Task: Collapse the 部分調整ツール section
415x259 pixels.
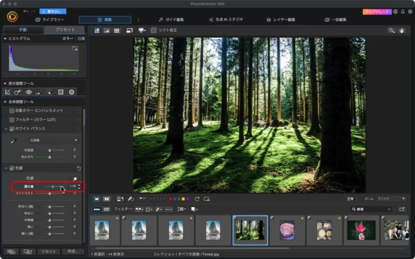Action: 5,84
